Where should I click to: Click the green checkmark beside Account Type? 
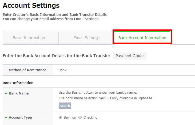(6, 118)
